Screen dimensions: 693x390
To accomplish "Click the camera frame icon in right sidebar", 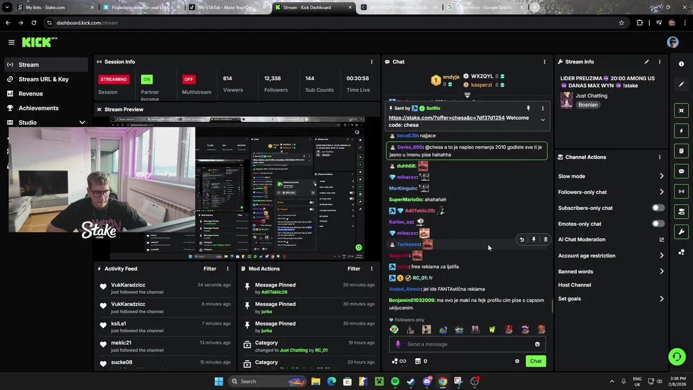I will tap(681, 110).
